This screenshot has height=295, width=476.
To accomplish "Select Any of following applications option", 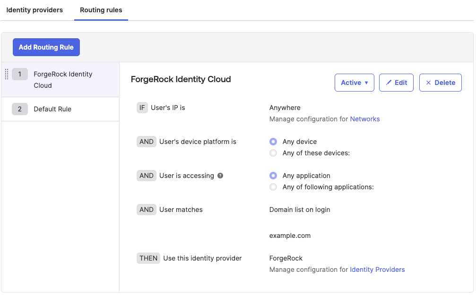I will [273, 187].
